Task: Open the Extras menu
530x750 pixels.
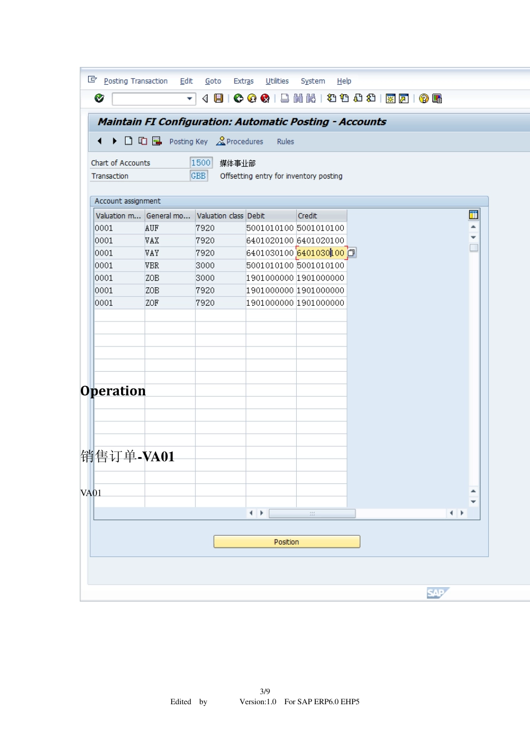Action: tap(243, 81)
